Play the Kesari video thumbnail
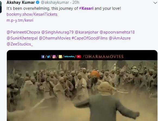 [82, 86]
